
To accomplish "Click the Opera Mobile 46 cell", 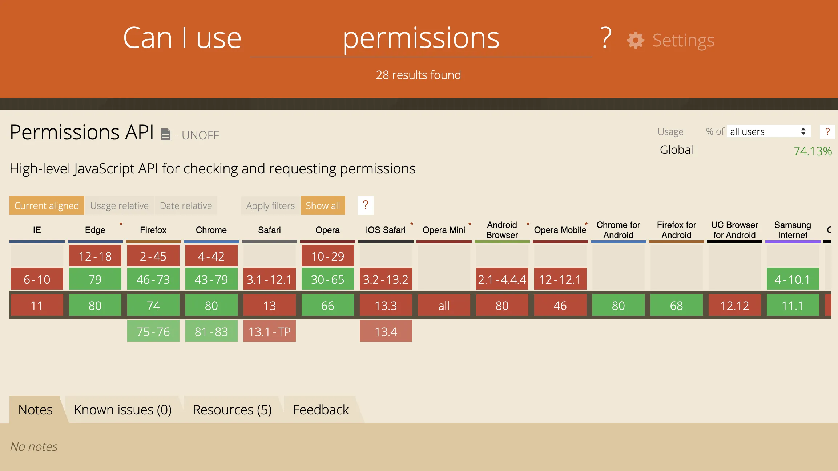I will (x=560, y=305).
